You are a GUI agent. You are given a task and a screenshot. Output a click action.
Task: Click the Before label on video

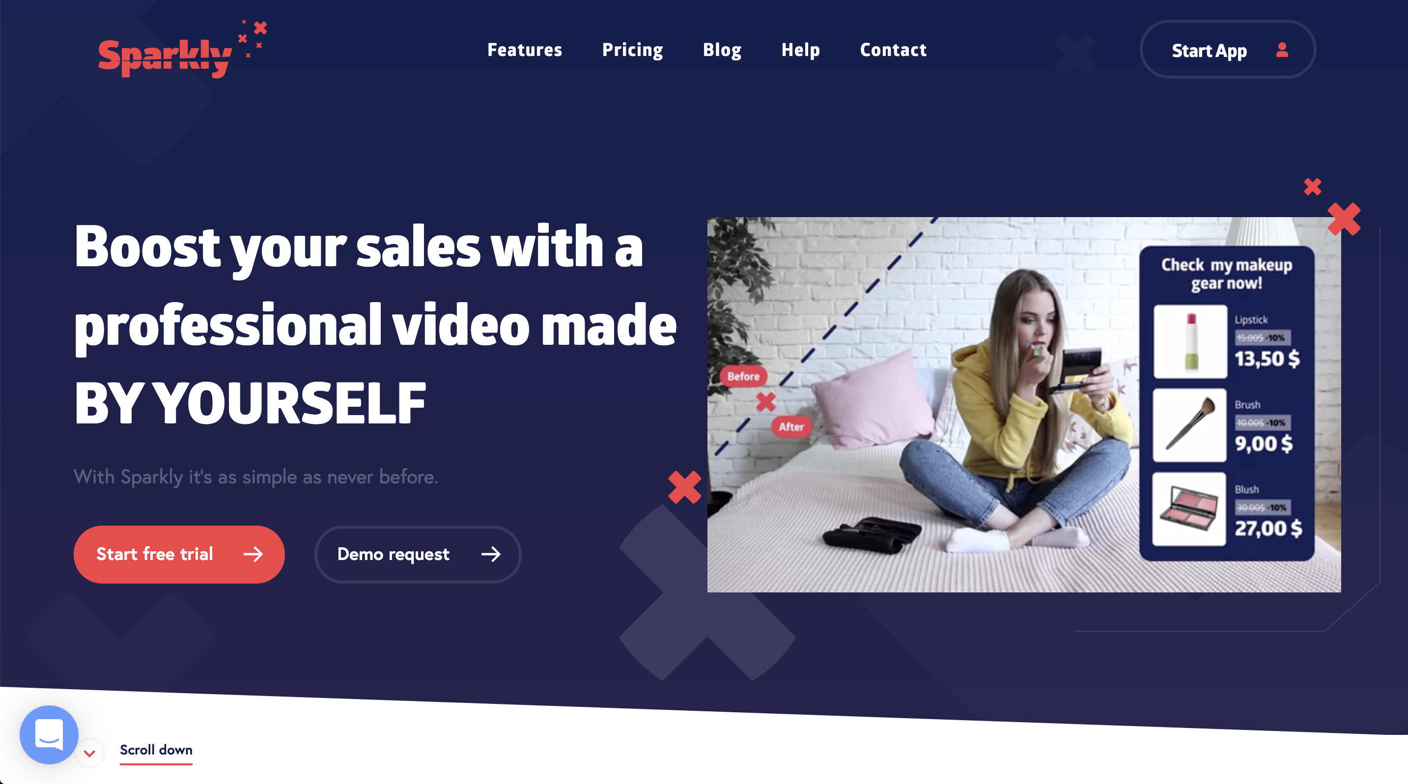click(x=743, y=376)
